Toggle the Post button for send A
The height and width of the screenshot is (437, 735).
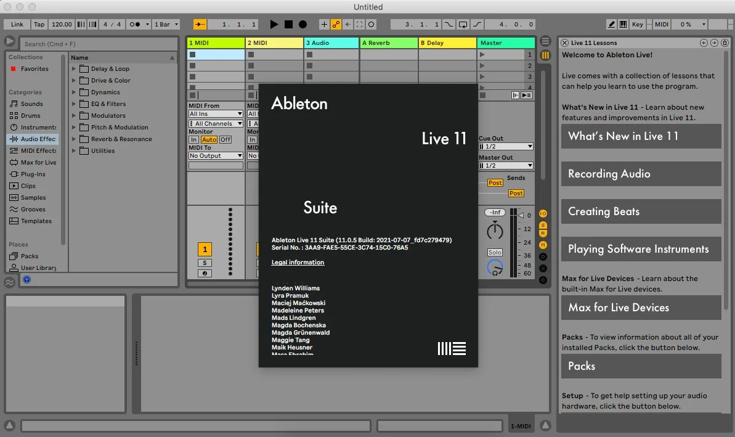click(495, 183)
